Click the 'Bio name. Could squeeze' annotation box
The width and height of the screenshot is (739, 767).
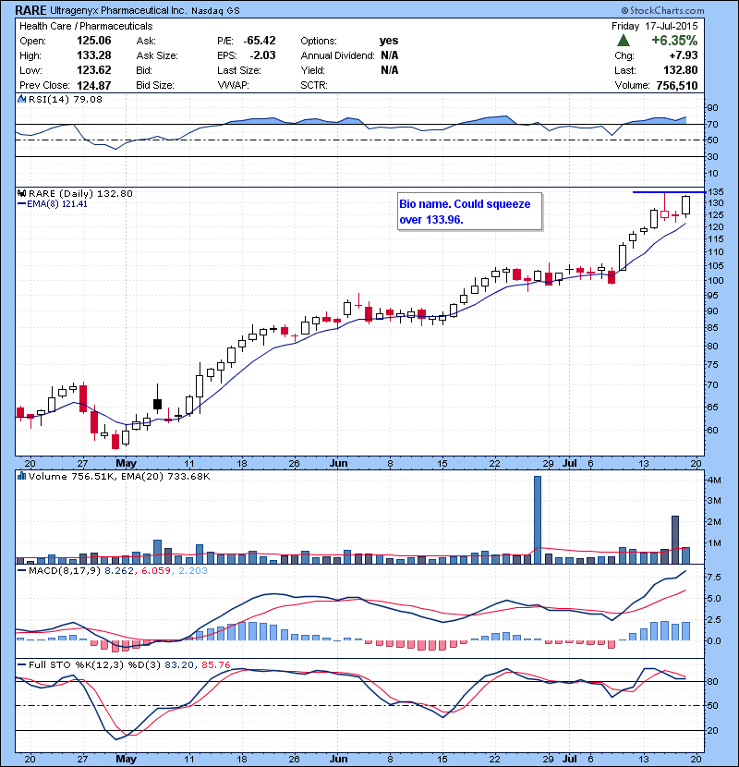coord(469,212)
